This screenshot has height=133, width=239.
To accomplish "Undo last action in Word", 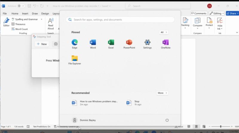I will (x=35, y=6).
